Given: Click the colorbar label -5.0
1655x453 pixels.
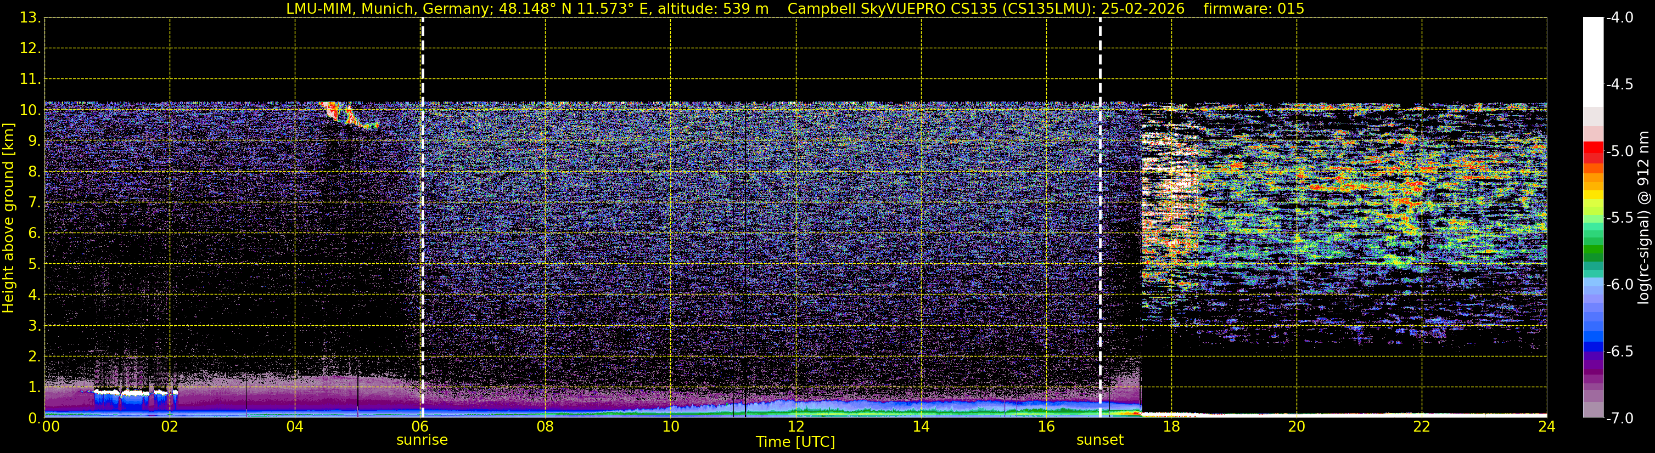Looking at the screenshot, I should click(1620, 151).
